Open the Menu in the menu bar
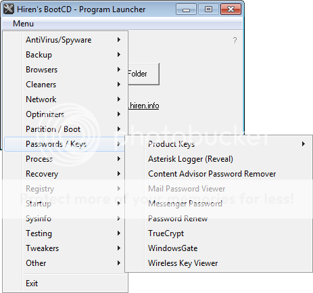313x293 pixels. [x=23, y=24]
